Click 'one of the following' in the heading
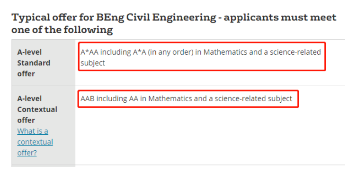Screen dimensions: 357x171 coord(62,30)
